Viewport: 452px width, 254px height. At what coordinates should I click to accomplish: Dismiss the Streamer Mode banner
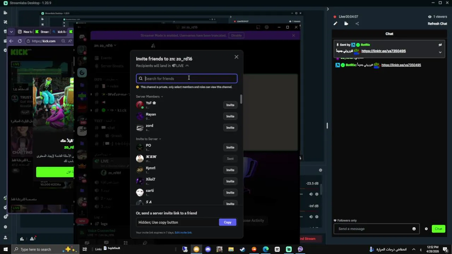click(x=293, y=35)
